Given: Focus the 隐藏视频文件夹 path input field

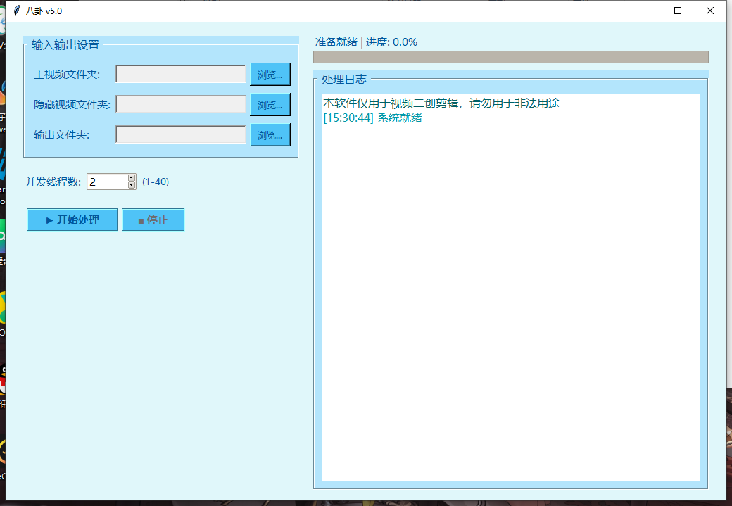Looking at the screenshot, I should coord(181,104).
